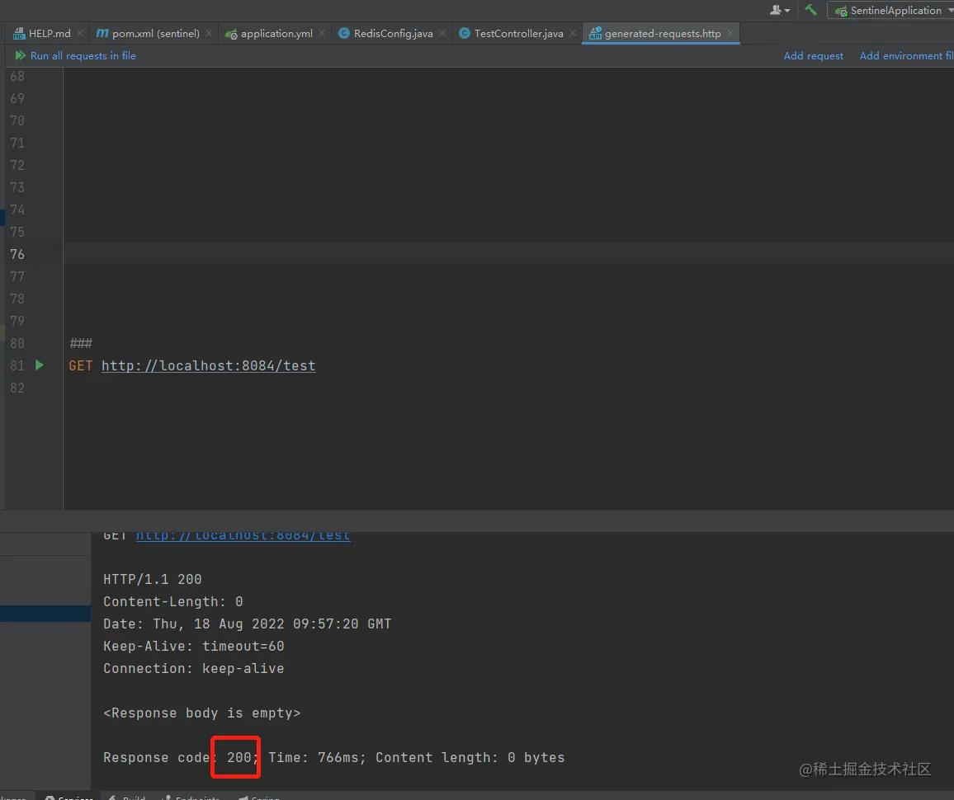
Task: Click the Add request link
Action: [x=813, y=56]
